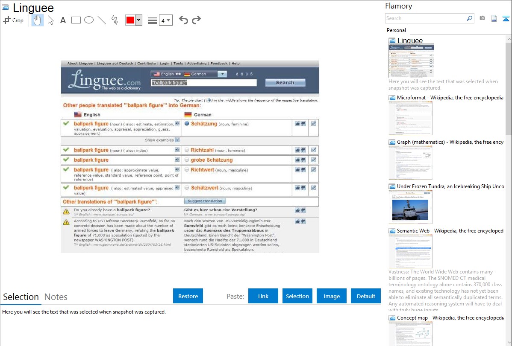Click the Login menu link
This screenshot has width=512, height=346.
coord(165,63)
